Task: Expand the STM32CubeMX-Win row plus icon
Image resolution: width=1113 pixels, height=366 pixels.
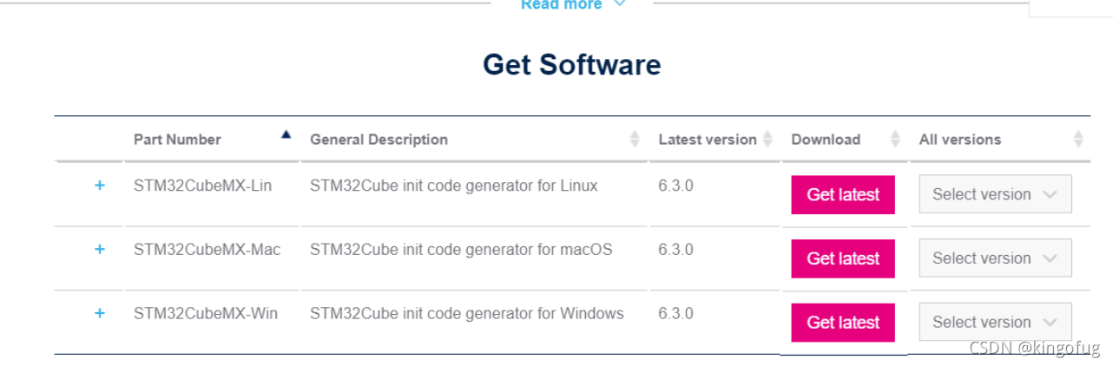Action: pyautogui.click(x=100, y=313)
